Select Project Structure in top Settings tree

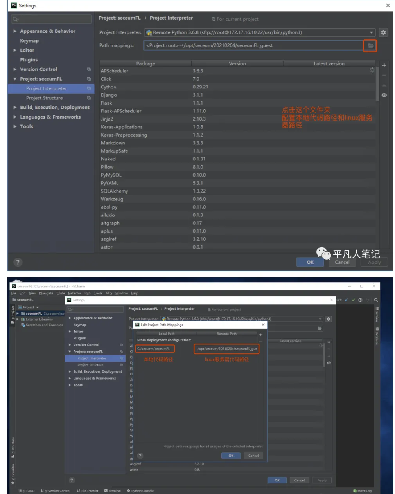pyautogui.click(x=44, y=98)
